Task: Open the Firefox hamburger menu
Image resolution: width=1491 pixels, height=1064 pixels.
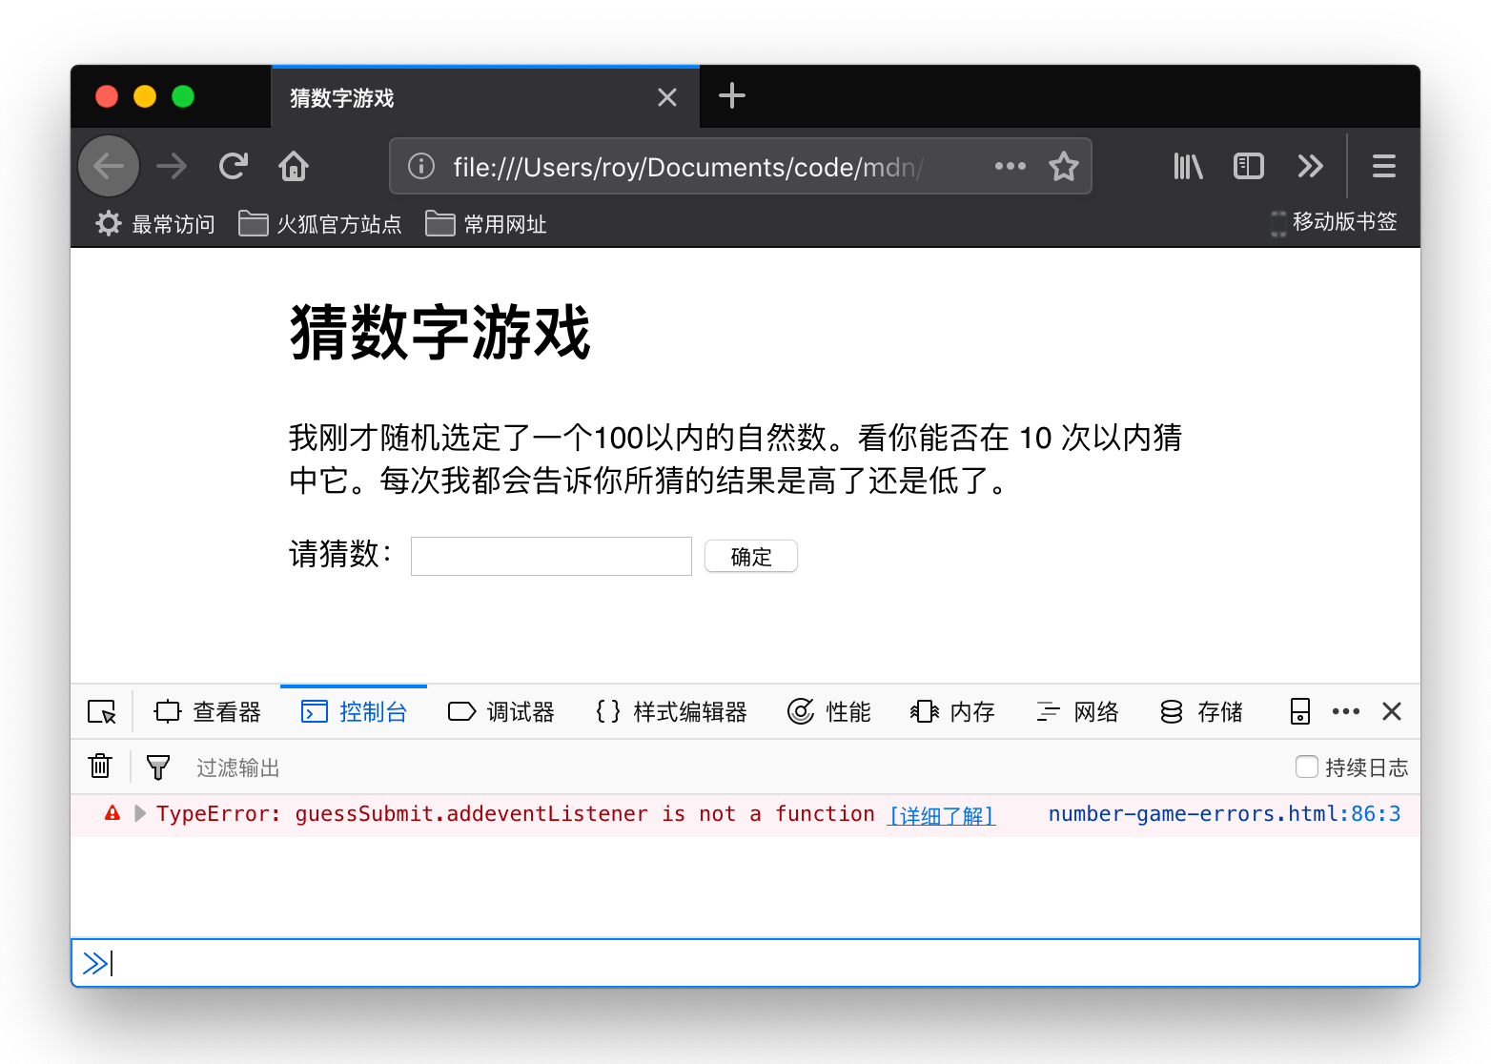Action: point(1383,166)
